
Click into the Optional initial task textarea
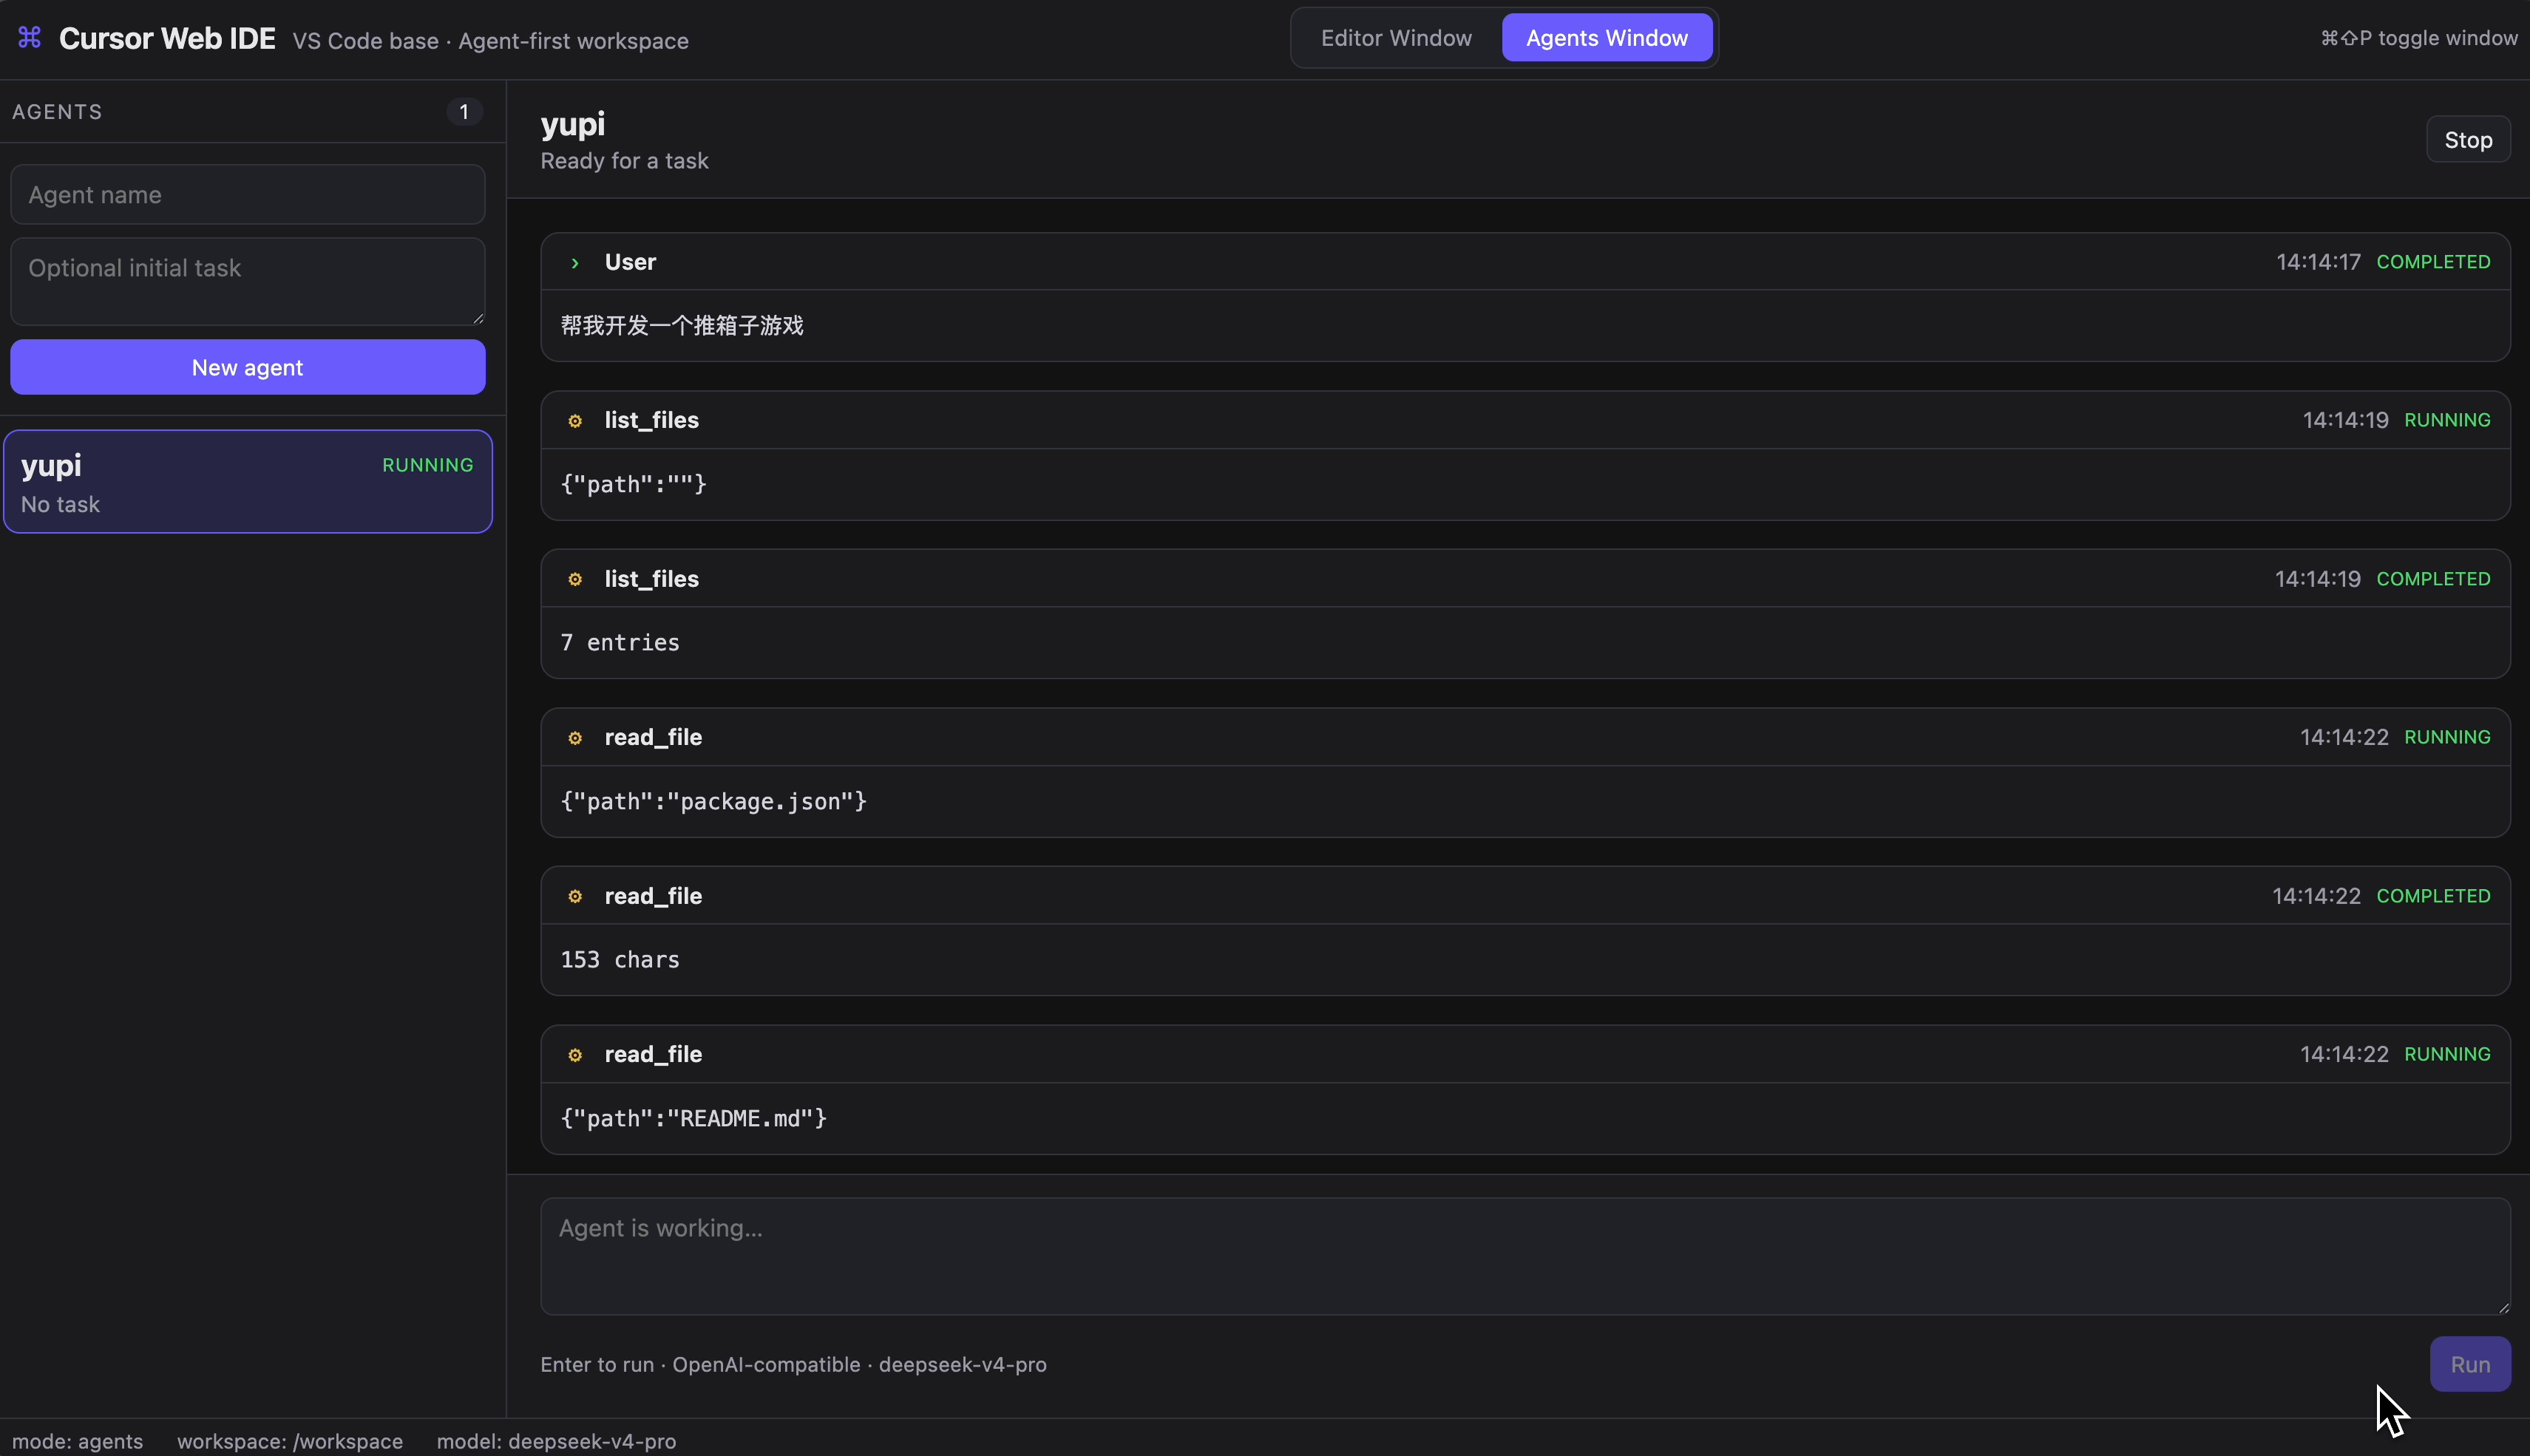(248, 281)
